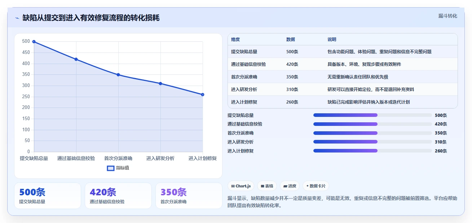Click the 数据 column header
The height and width of the screenshot is (223, 472).
pyautogui.click(x=291, y=40)
